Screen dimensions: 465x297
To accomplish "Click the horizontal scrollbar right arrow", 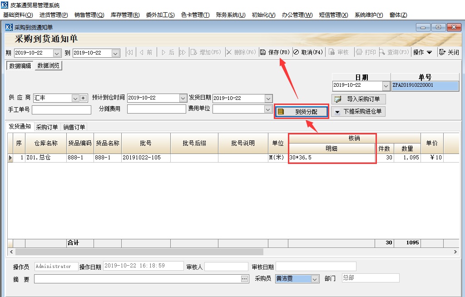I will (x=456, y=252).
